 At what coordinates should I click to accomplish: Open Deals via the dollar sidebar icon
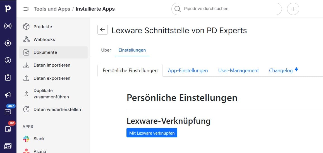click(8, 60)
